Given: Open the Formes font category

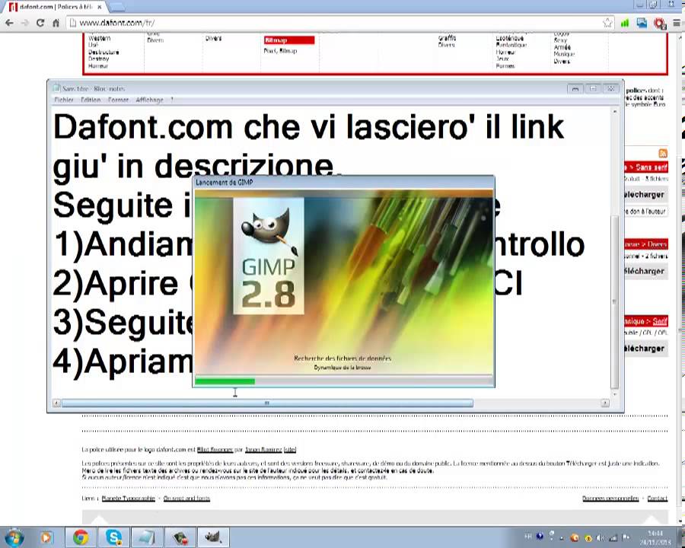Looking at the screenshot, I should coord(505,65).
